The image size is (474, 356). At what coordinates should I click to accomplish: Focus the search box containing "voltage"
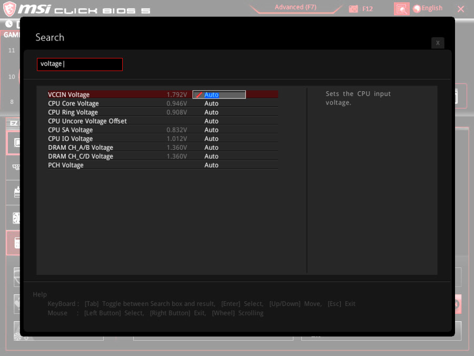point(80,64)
